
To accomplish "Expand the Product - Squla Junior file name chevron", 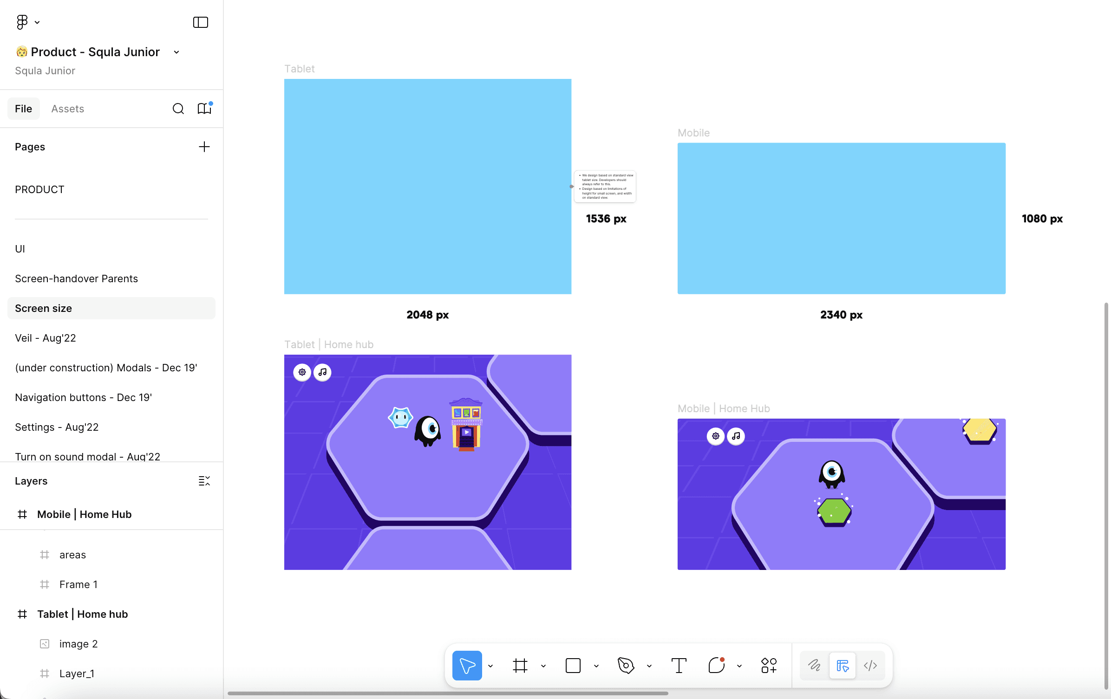I will coord(176,52).
